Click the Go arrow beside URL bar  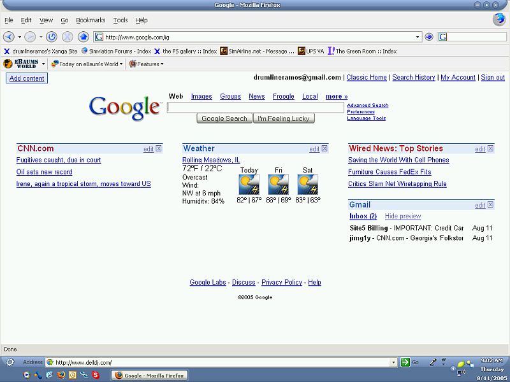click(429, 37)
